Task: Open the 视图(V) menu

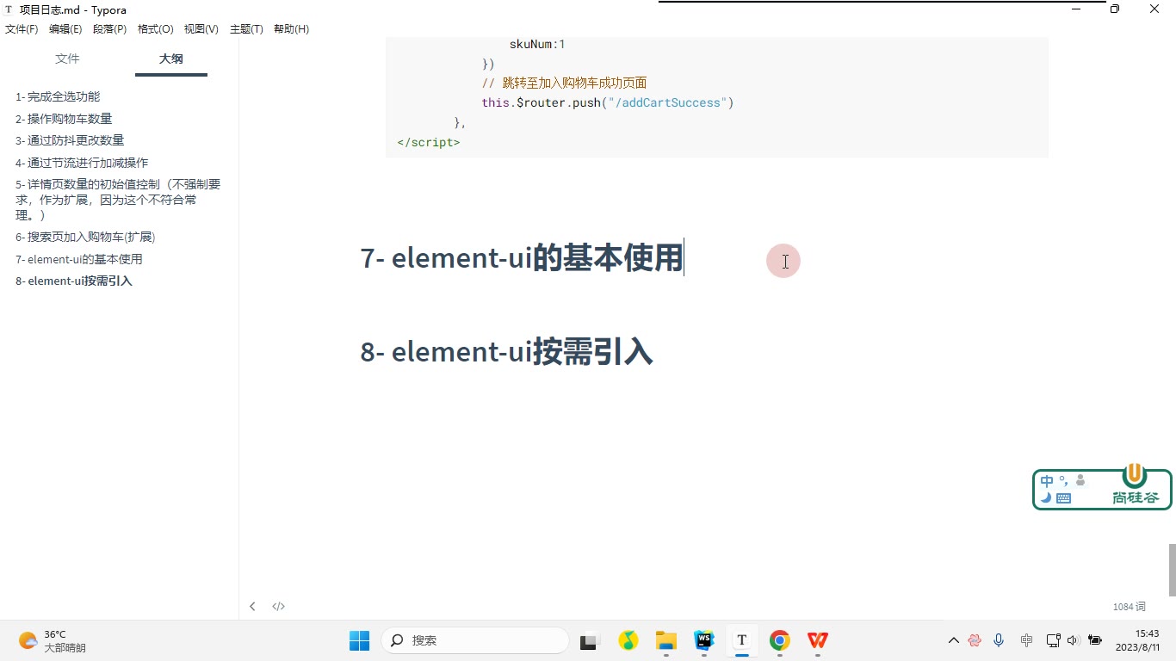Action: pos(201,29)
